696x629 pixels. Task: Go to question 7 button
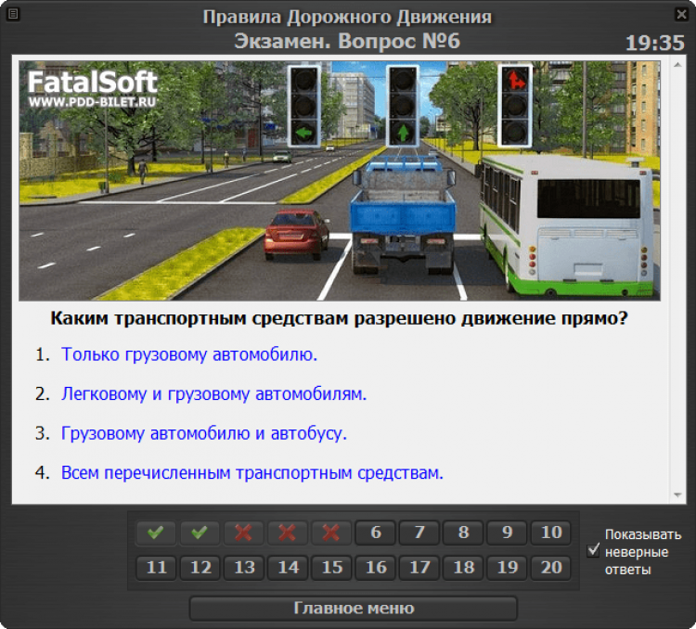click(x=419, y=533)
